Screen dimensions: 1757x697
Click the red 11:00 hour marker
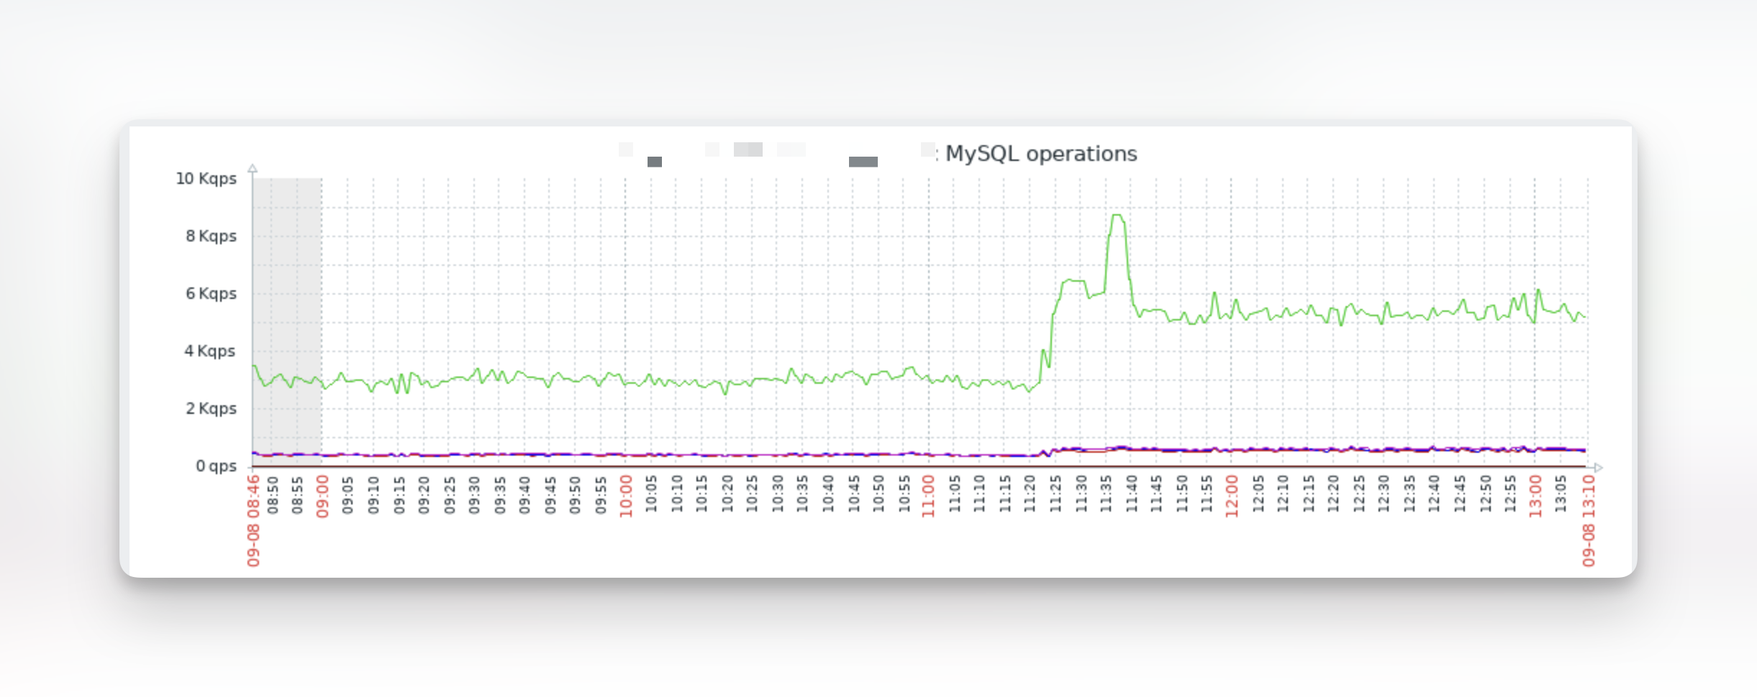point(929,496)
